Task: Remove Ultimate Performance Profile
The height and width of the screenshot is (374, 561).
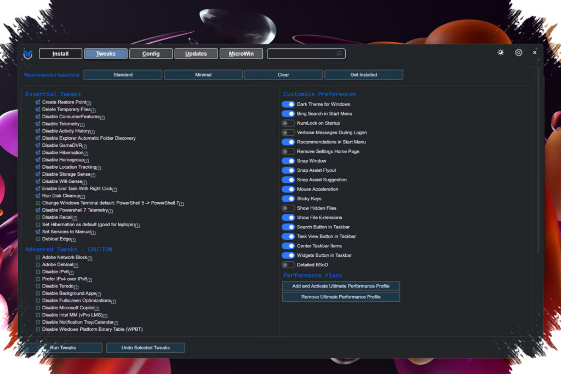Action: (341, 297)
